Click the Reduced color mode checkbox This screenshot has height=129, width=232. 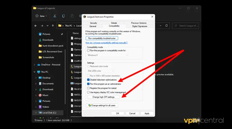click(x=88, y=66)
